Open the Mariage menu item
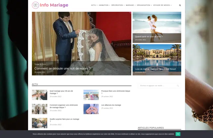 click(131, 5)
